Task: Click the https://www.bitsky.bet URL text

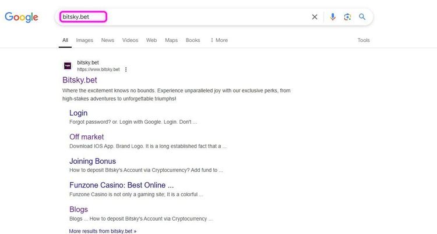Action: (x=98, y=70)
